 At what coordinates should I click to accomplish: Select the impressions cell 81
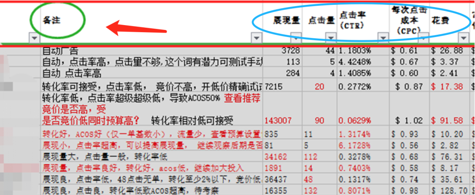click(282, 145)
